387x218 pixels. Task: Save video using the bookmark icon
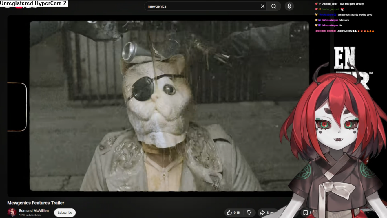point(305,213)
